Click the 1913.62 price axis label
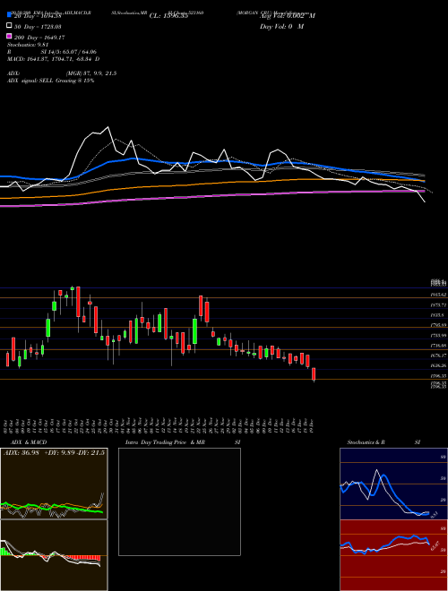 (x=438, y=295)
